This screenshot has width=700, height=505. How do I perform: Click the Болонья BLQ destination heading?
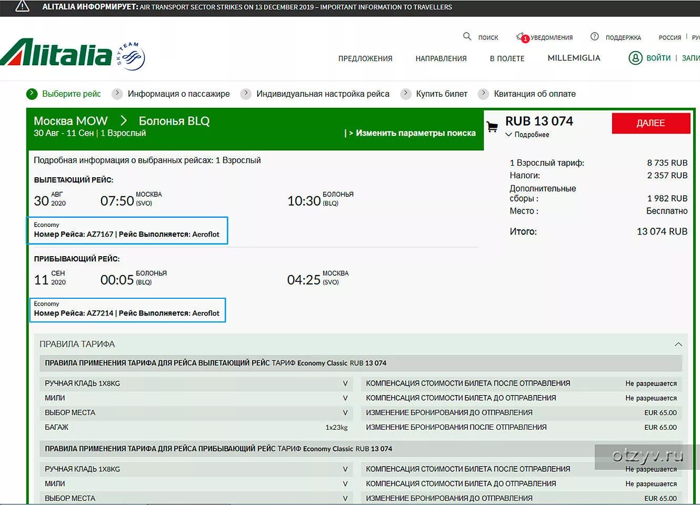click(174, 121)
